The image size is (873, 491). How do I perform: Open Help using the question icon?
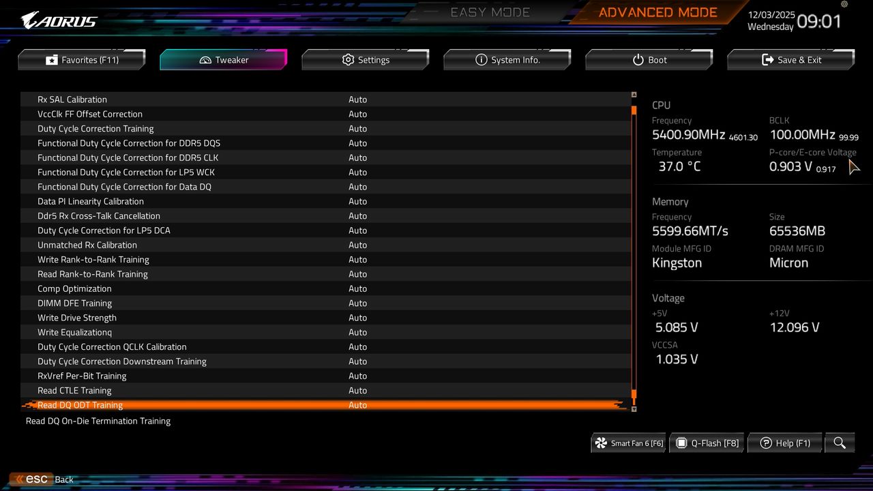pos(765,443)
